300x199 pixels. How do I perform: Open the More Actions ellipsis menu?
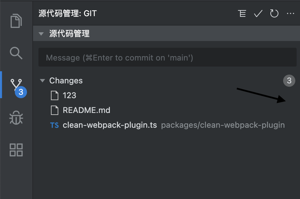point(290,13)
